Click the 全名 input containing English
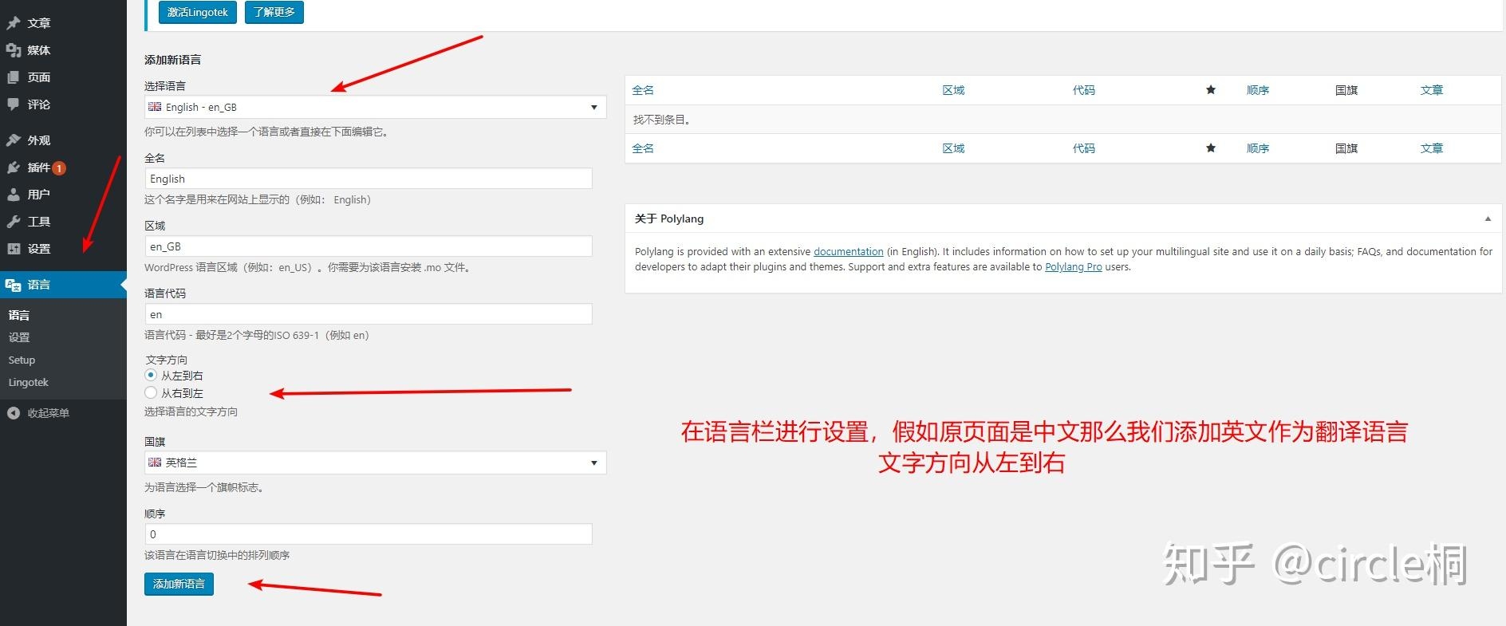This screenshot has height=626, width=1506. coord(369,179)
